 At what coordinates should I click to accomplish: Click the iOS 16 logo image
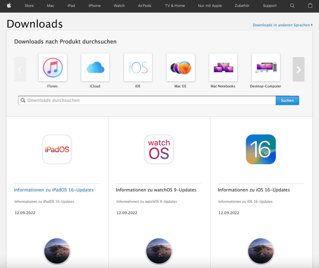click(x=261, y=149)
